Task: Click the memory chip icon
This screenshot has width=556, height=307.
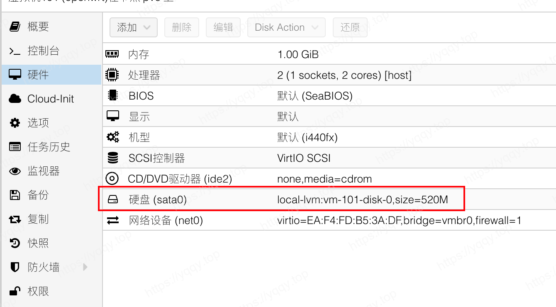Action: pyautogui.click(x=112, y=54)
